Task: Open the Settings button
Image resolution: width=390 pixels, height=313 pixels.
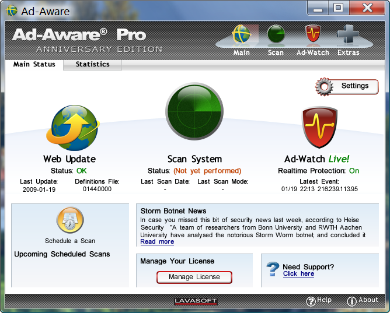Action: tap(347, 87)
